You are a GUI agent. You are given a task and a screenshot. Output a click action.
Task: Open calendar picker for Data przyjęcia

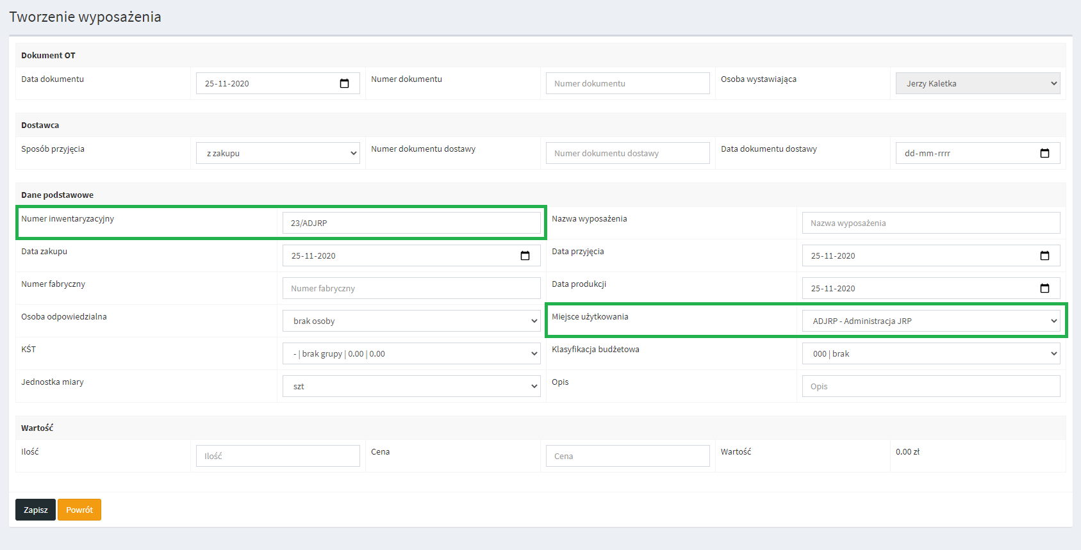pos(1044,256)
